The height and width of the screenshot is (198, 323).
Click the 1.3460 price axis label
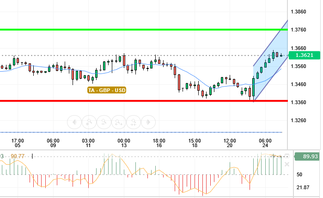pyautogui.click(x=299, y=84)
